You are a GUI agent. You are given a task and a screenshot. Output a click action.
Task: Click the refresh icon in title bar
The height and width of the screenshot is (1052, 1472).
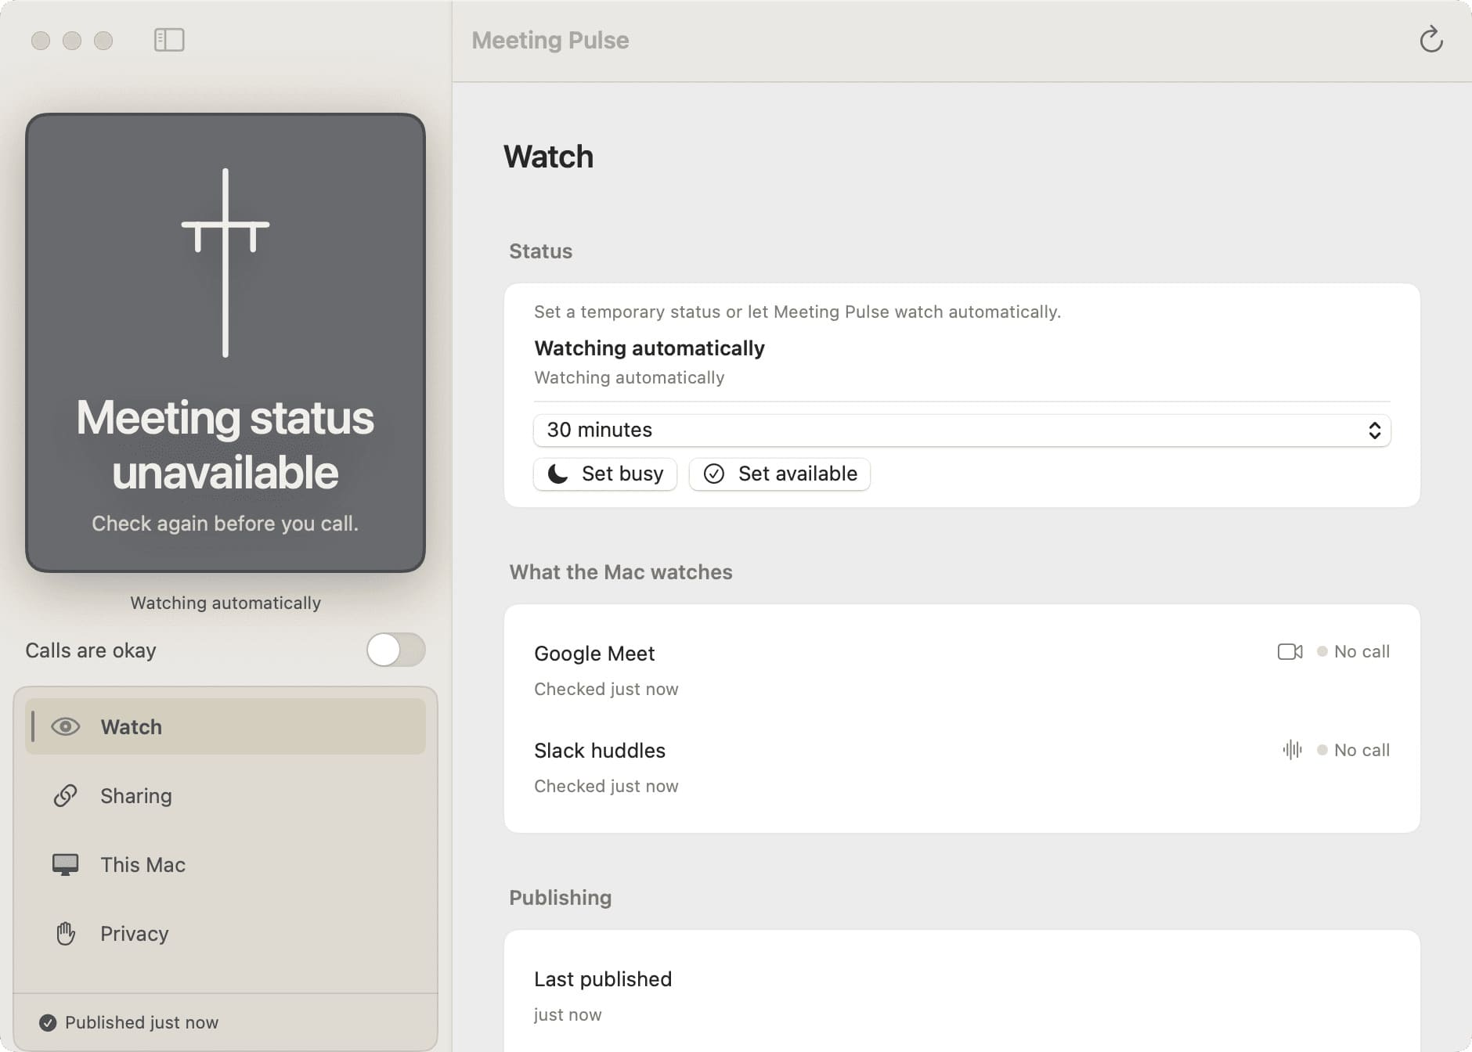[x=1431, y=39]
